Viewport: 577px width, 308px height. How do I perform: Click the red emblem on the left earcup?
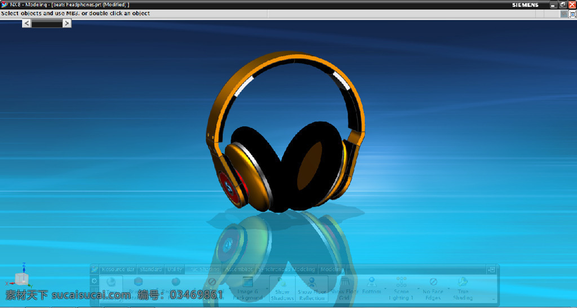pyautogui.click(x=229, y=189)
